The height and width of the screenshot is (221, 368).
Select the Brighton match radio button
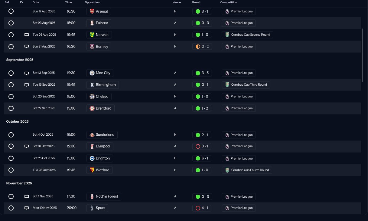click(11, 158)
